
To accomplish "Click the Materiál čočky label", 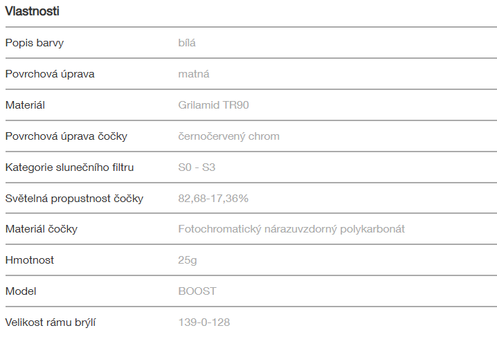I will [x=41, y=229].
